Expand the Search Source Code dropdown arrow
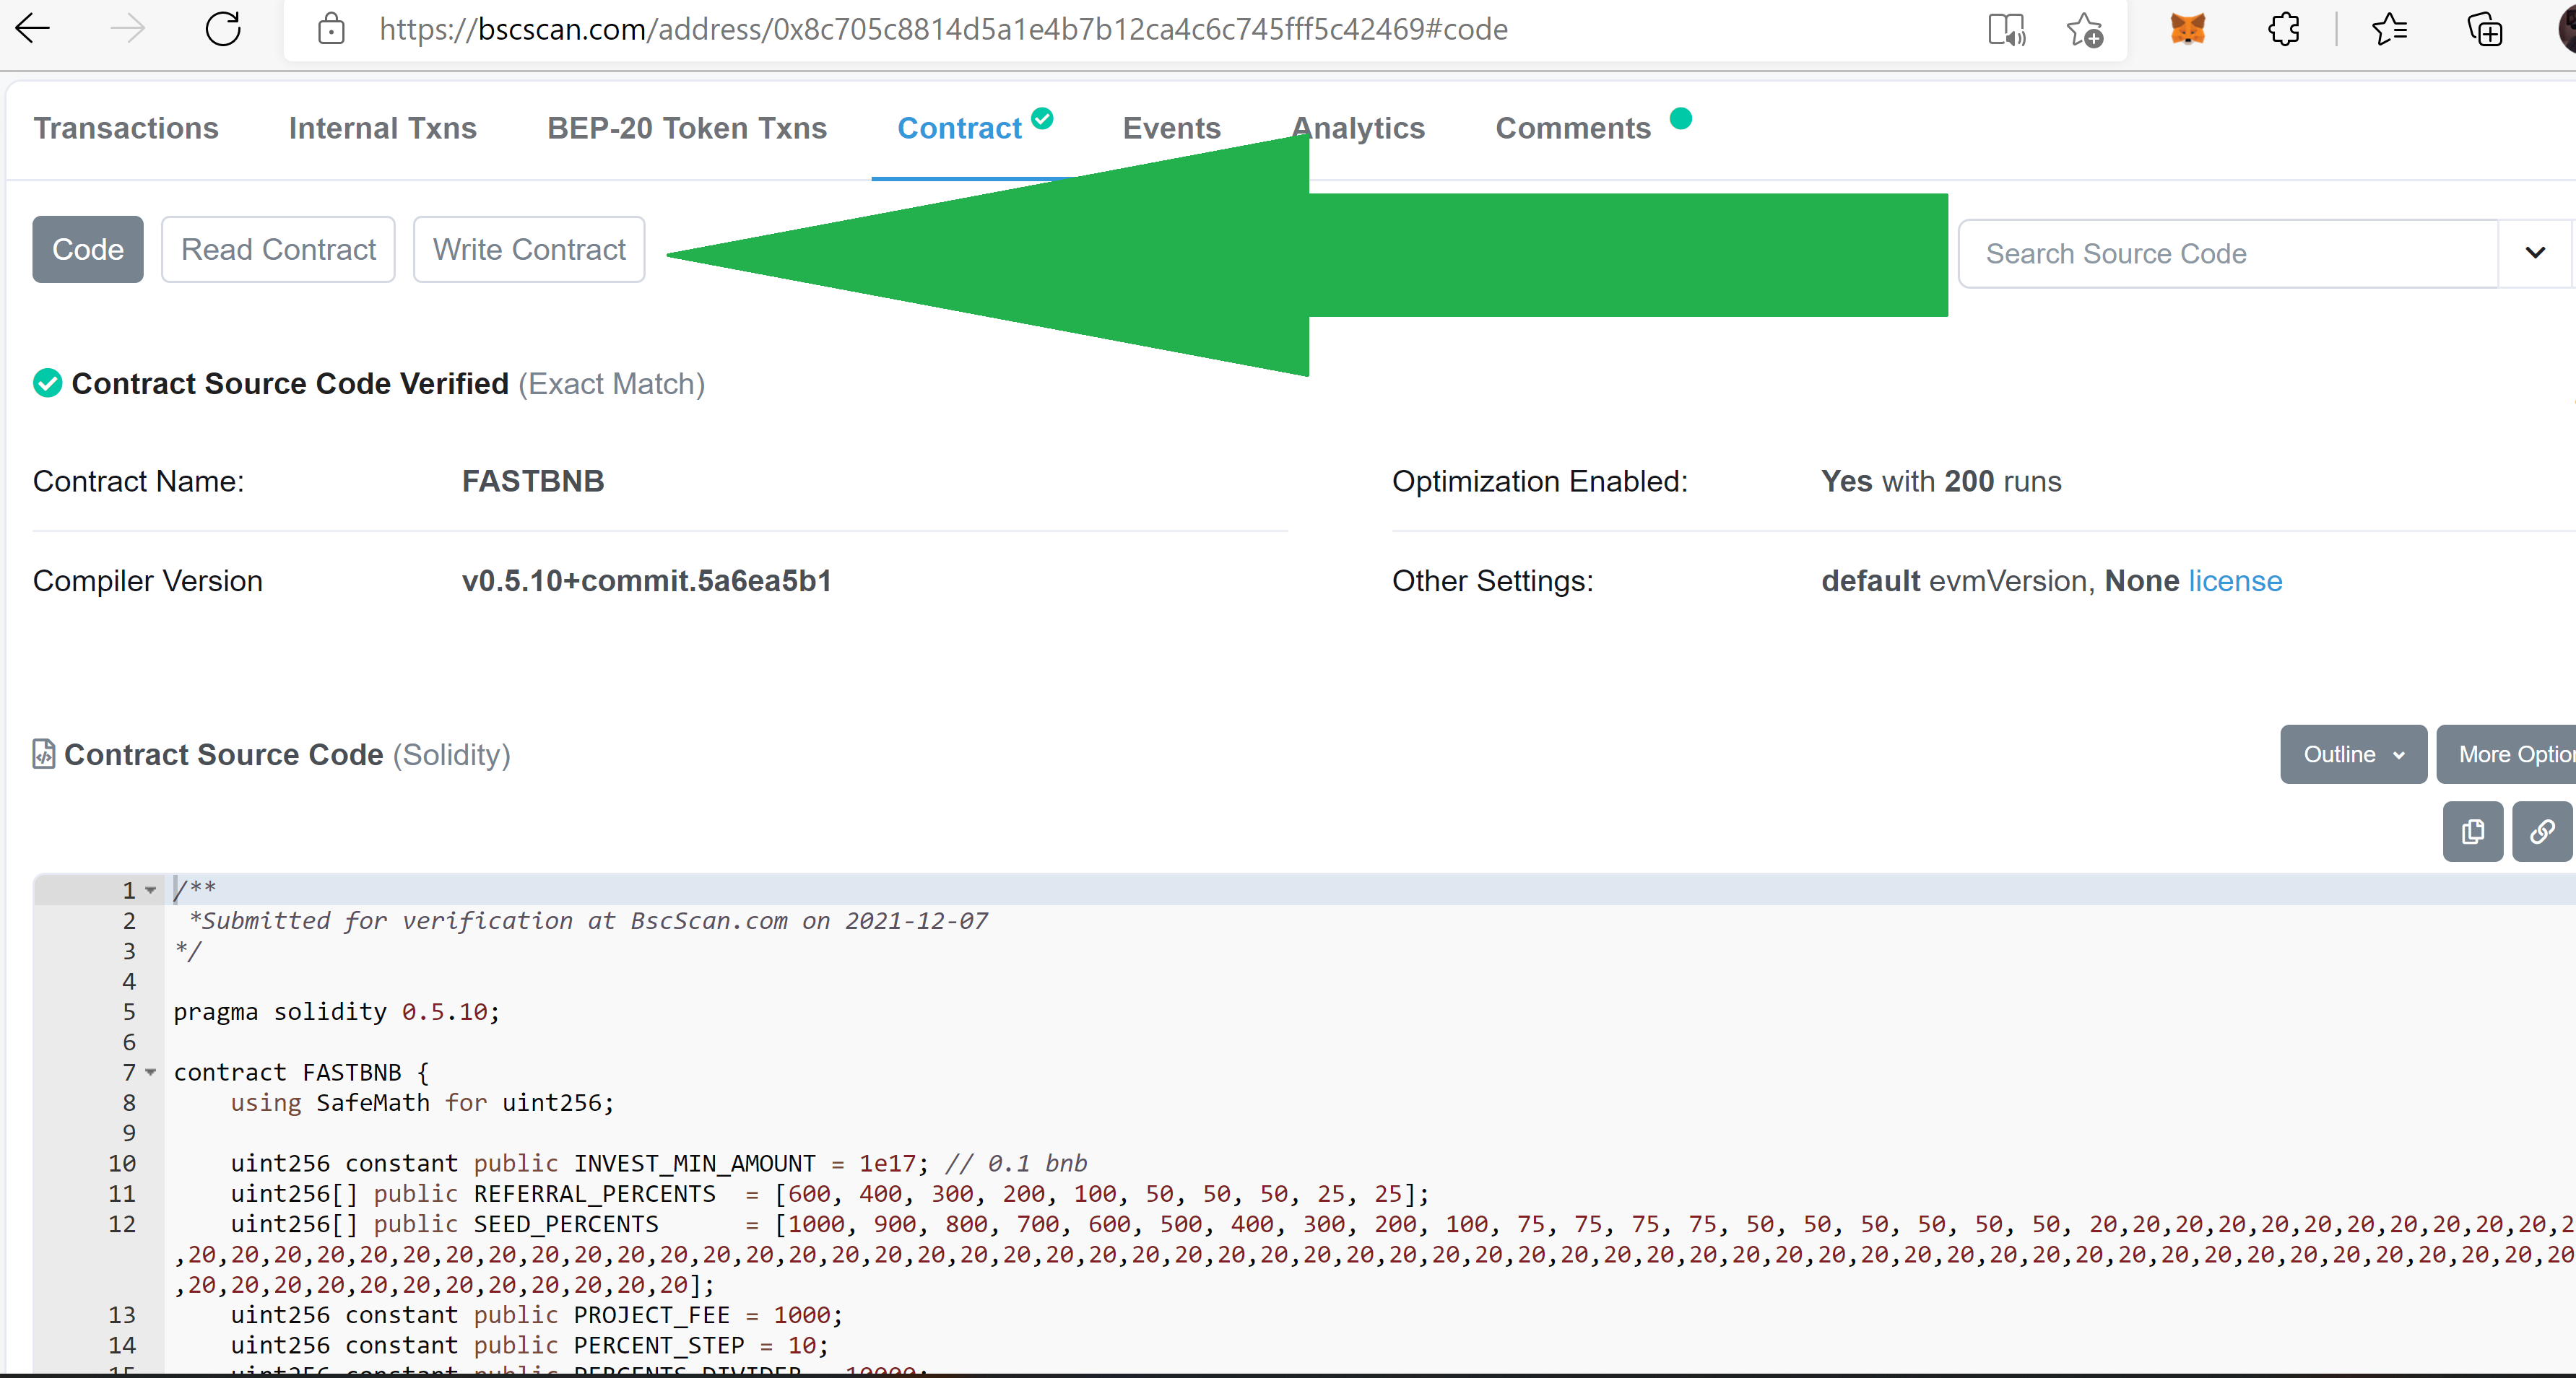The height and width of the screenshot is (1378, 2576). click(2535, 253)
